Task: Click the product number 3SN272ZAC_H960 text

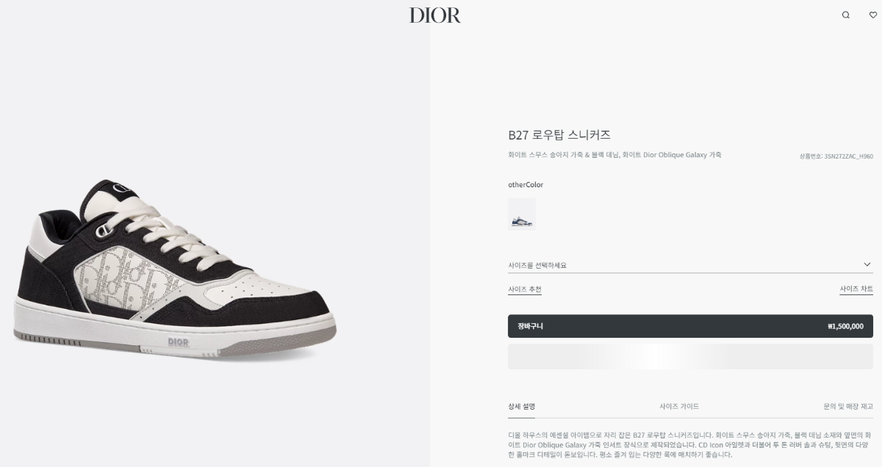Action: click(836, 156)
